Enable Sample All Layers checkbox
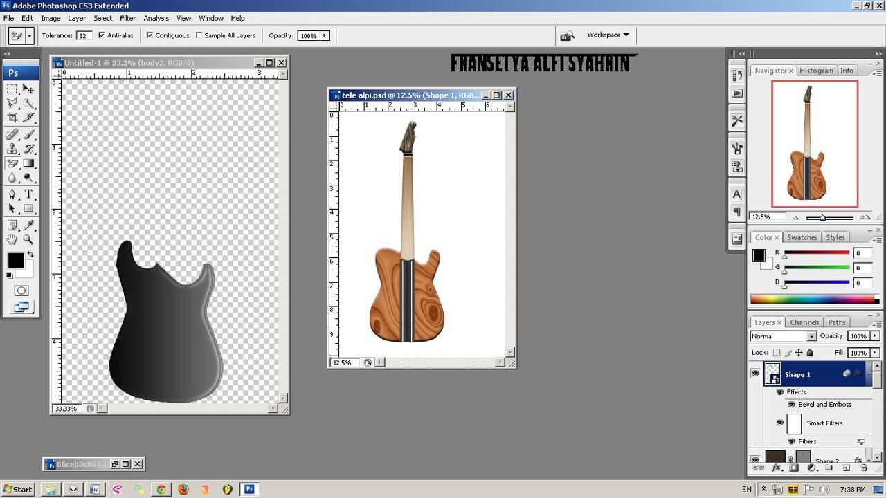 [199, 35]
